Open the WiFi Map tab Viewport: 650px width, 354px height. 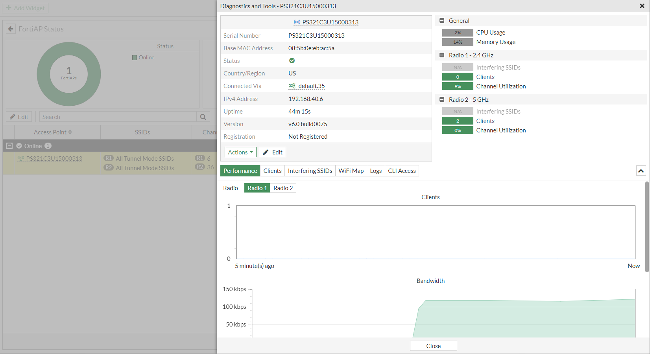(351, 171)
